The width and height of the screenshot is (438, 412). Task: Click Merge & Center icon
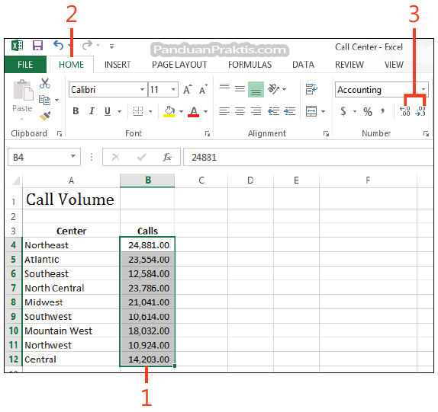point(311,111)
